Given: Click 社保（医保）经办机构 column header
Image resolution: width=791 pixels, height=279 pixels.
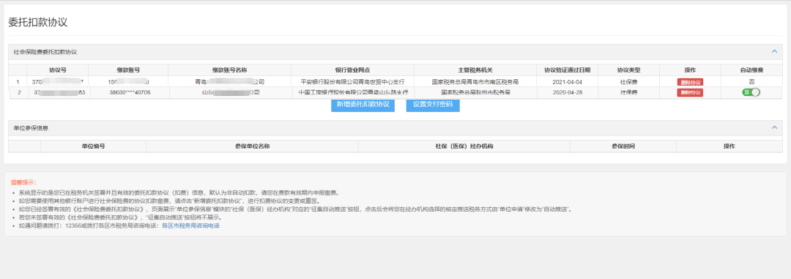Looking at the screenshot, I should pyautogui.click(x=464, y=146).
